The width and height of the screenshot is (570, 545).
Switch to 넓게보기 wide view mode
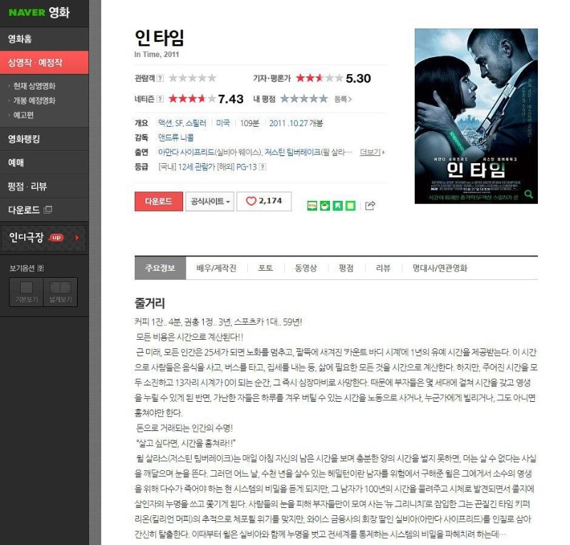point(61,292)
